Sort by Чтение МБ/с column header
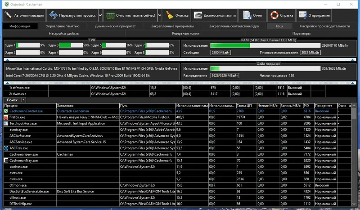This screenshot has height=210, width=360. (268, 106)
